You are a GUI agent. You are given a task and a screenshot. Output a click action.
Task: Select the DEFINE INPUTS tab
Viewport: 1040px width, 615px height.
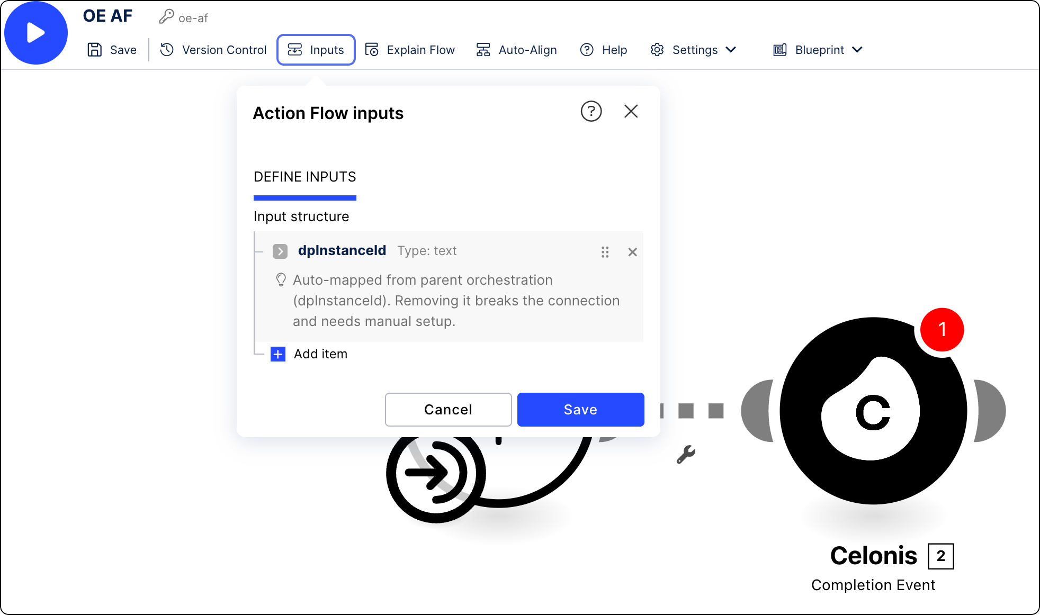pyautogui.click(x=304, y=177)
